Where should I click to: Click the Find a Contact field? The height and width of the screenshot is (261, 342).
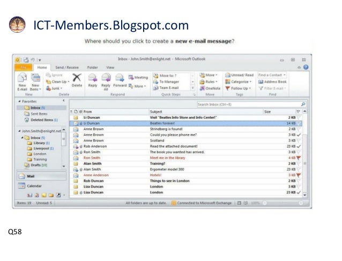tap(272, 75)
